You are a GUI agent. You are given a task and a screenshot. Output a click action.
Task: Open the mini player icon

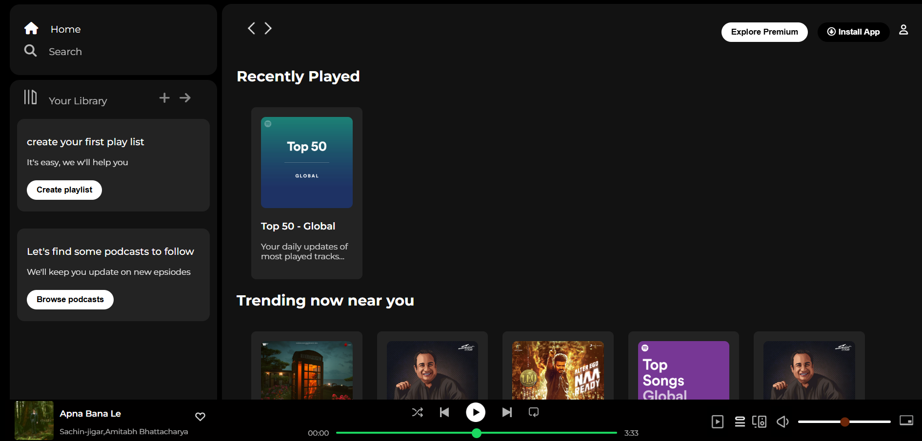pos(906,420)
